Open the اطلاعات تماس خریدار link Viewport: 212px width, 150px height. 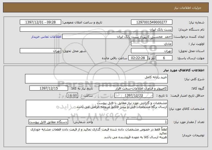[x=46, y=37]
